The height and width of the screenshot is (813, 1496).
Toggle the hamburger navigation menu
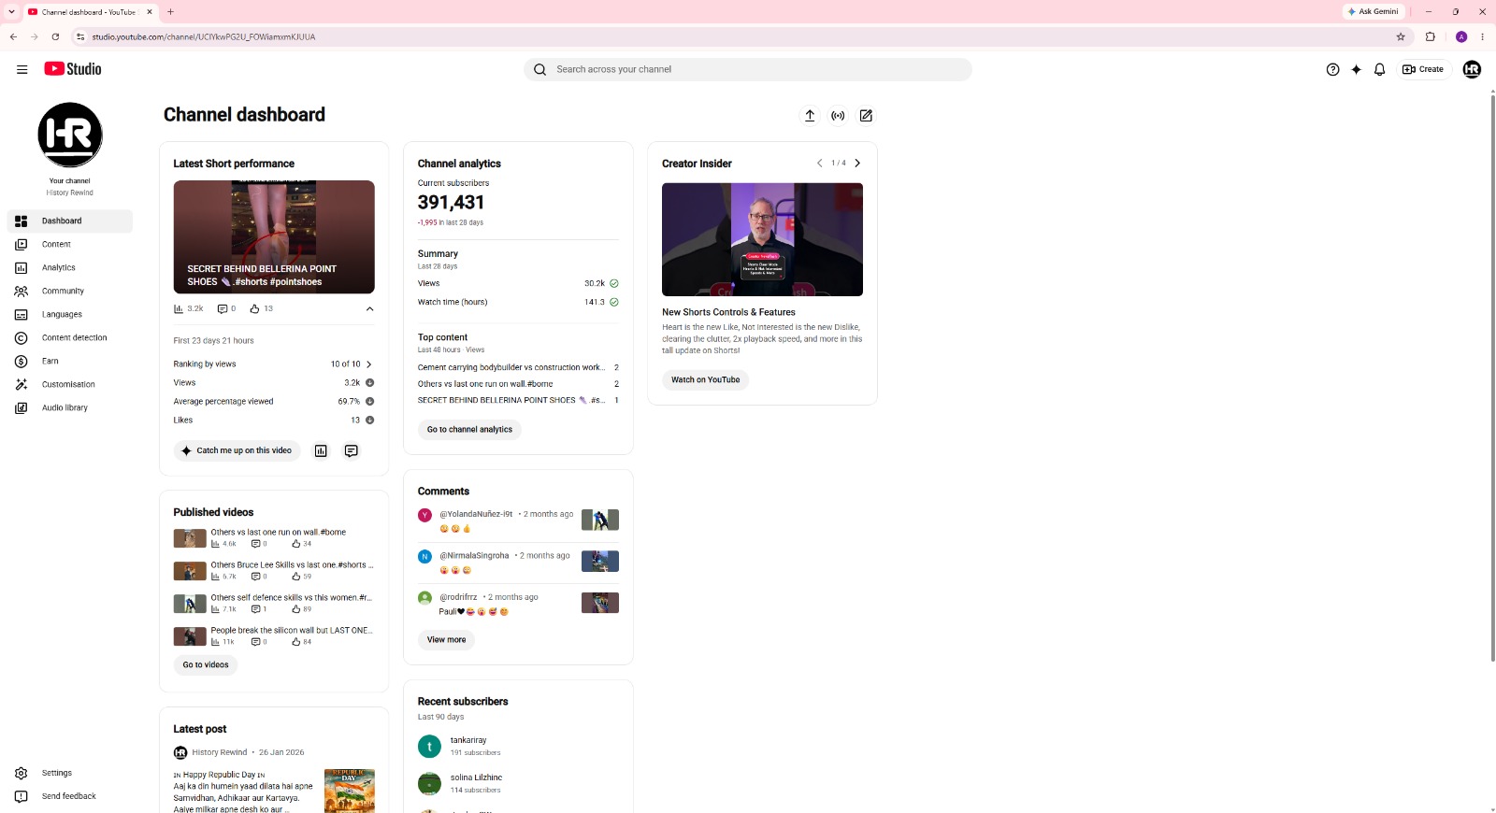point(22,69)
